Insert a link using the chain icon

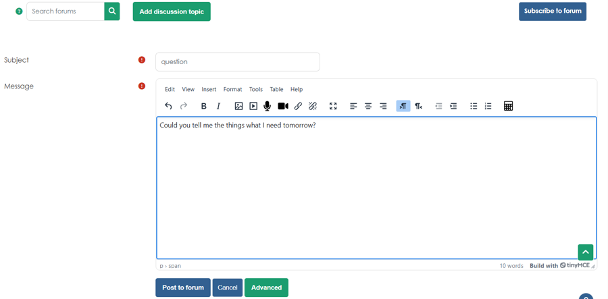point(298,106)
